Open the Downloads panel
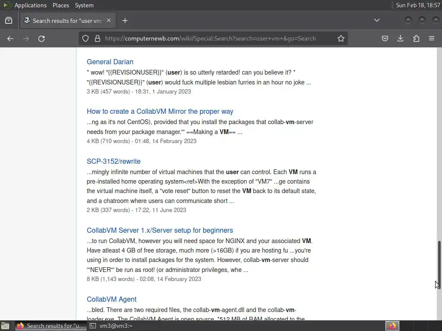Screen dimensions: 442x331 click(400, 38)
